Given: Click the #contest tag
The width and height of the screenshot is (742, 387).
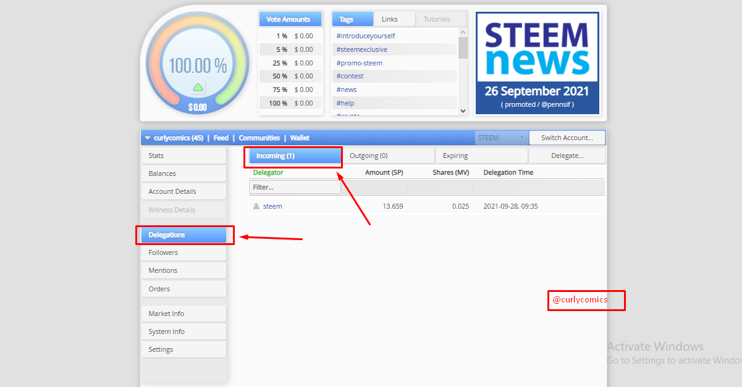Looking at the screenshot, I should [x=350, y=76].
